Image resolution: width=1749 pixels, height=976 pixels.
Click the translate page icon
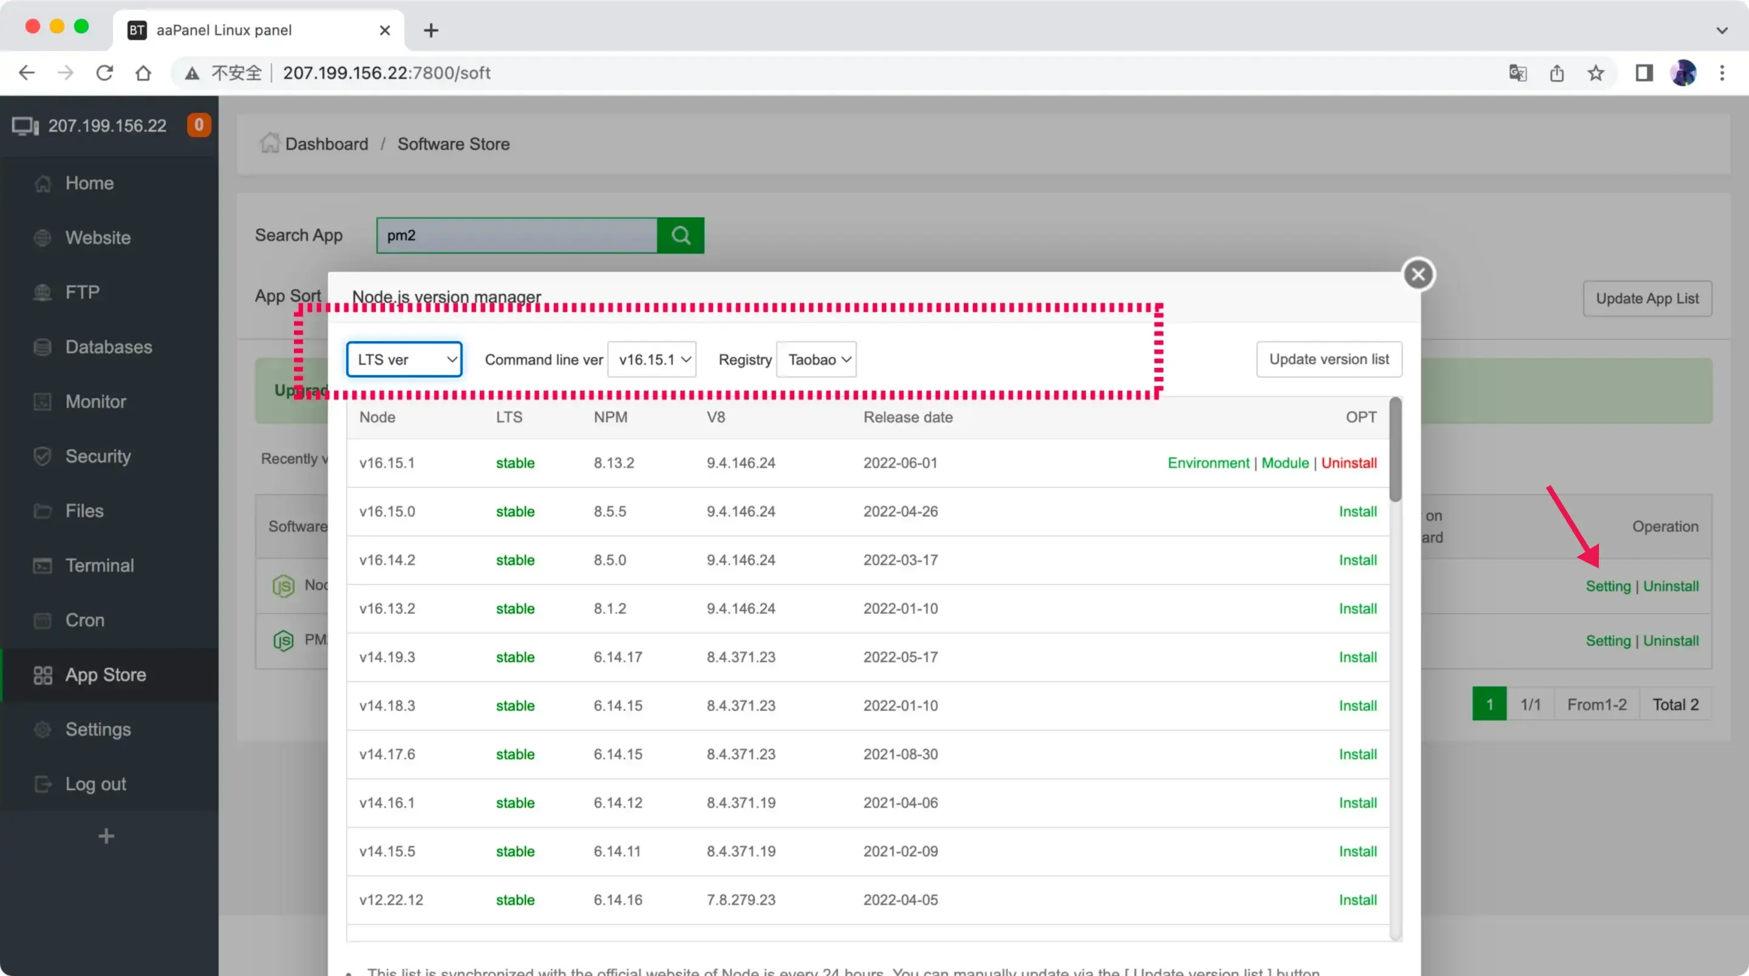[x=1518, y=73]
